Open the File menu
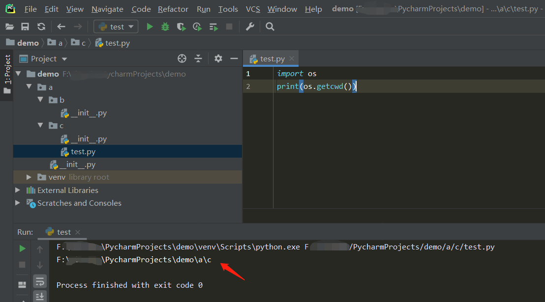 click(30, 9)
